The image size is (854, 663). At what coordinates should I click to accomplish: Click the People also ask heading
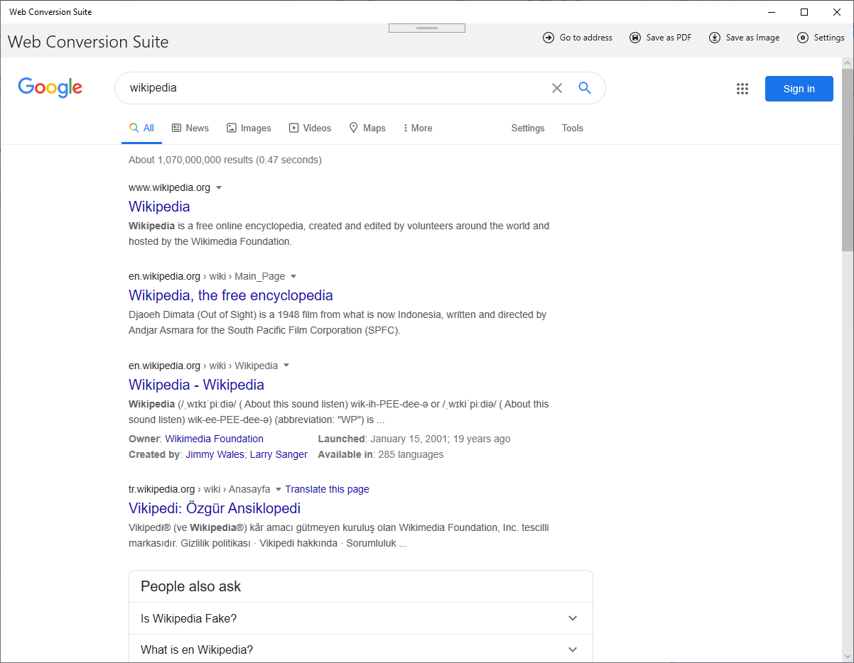pyautogui.click(x=190, y=586)
